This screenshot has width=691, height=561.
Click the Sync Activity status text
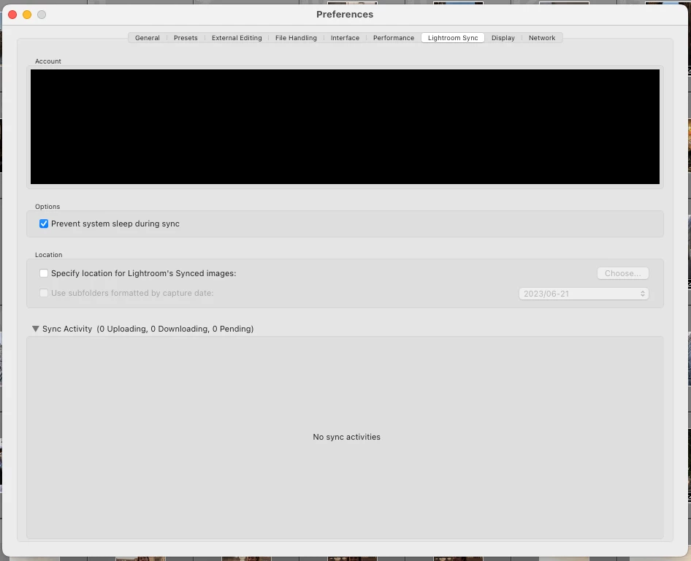click(175, 329)
